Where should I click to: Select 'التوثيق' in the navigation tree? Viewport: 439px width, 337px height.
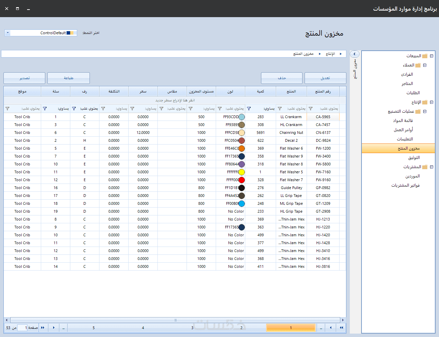click(x=414, y=158)
